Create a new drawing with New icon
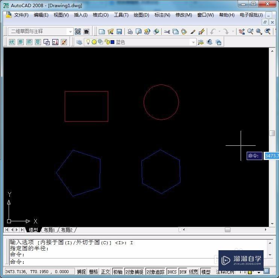 102,32
